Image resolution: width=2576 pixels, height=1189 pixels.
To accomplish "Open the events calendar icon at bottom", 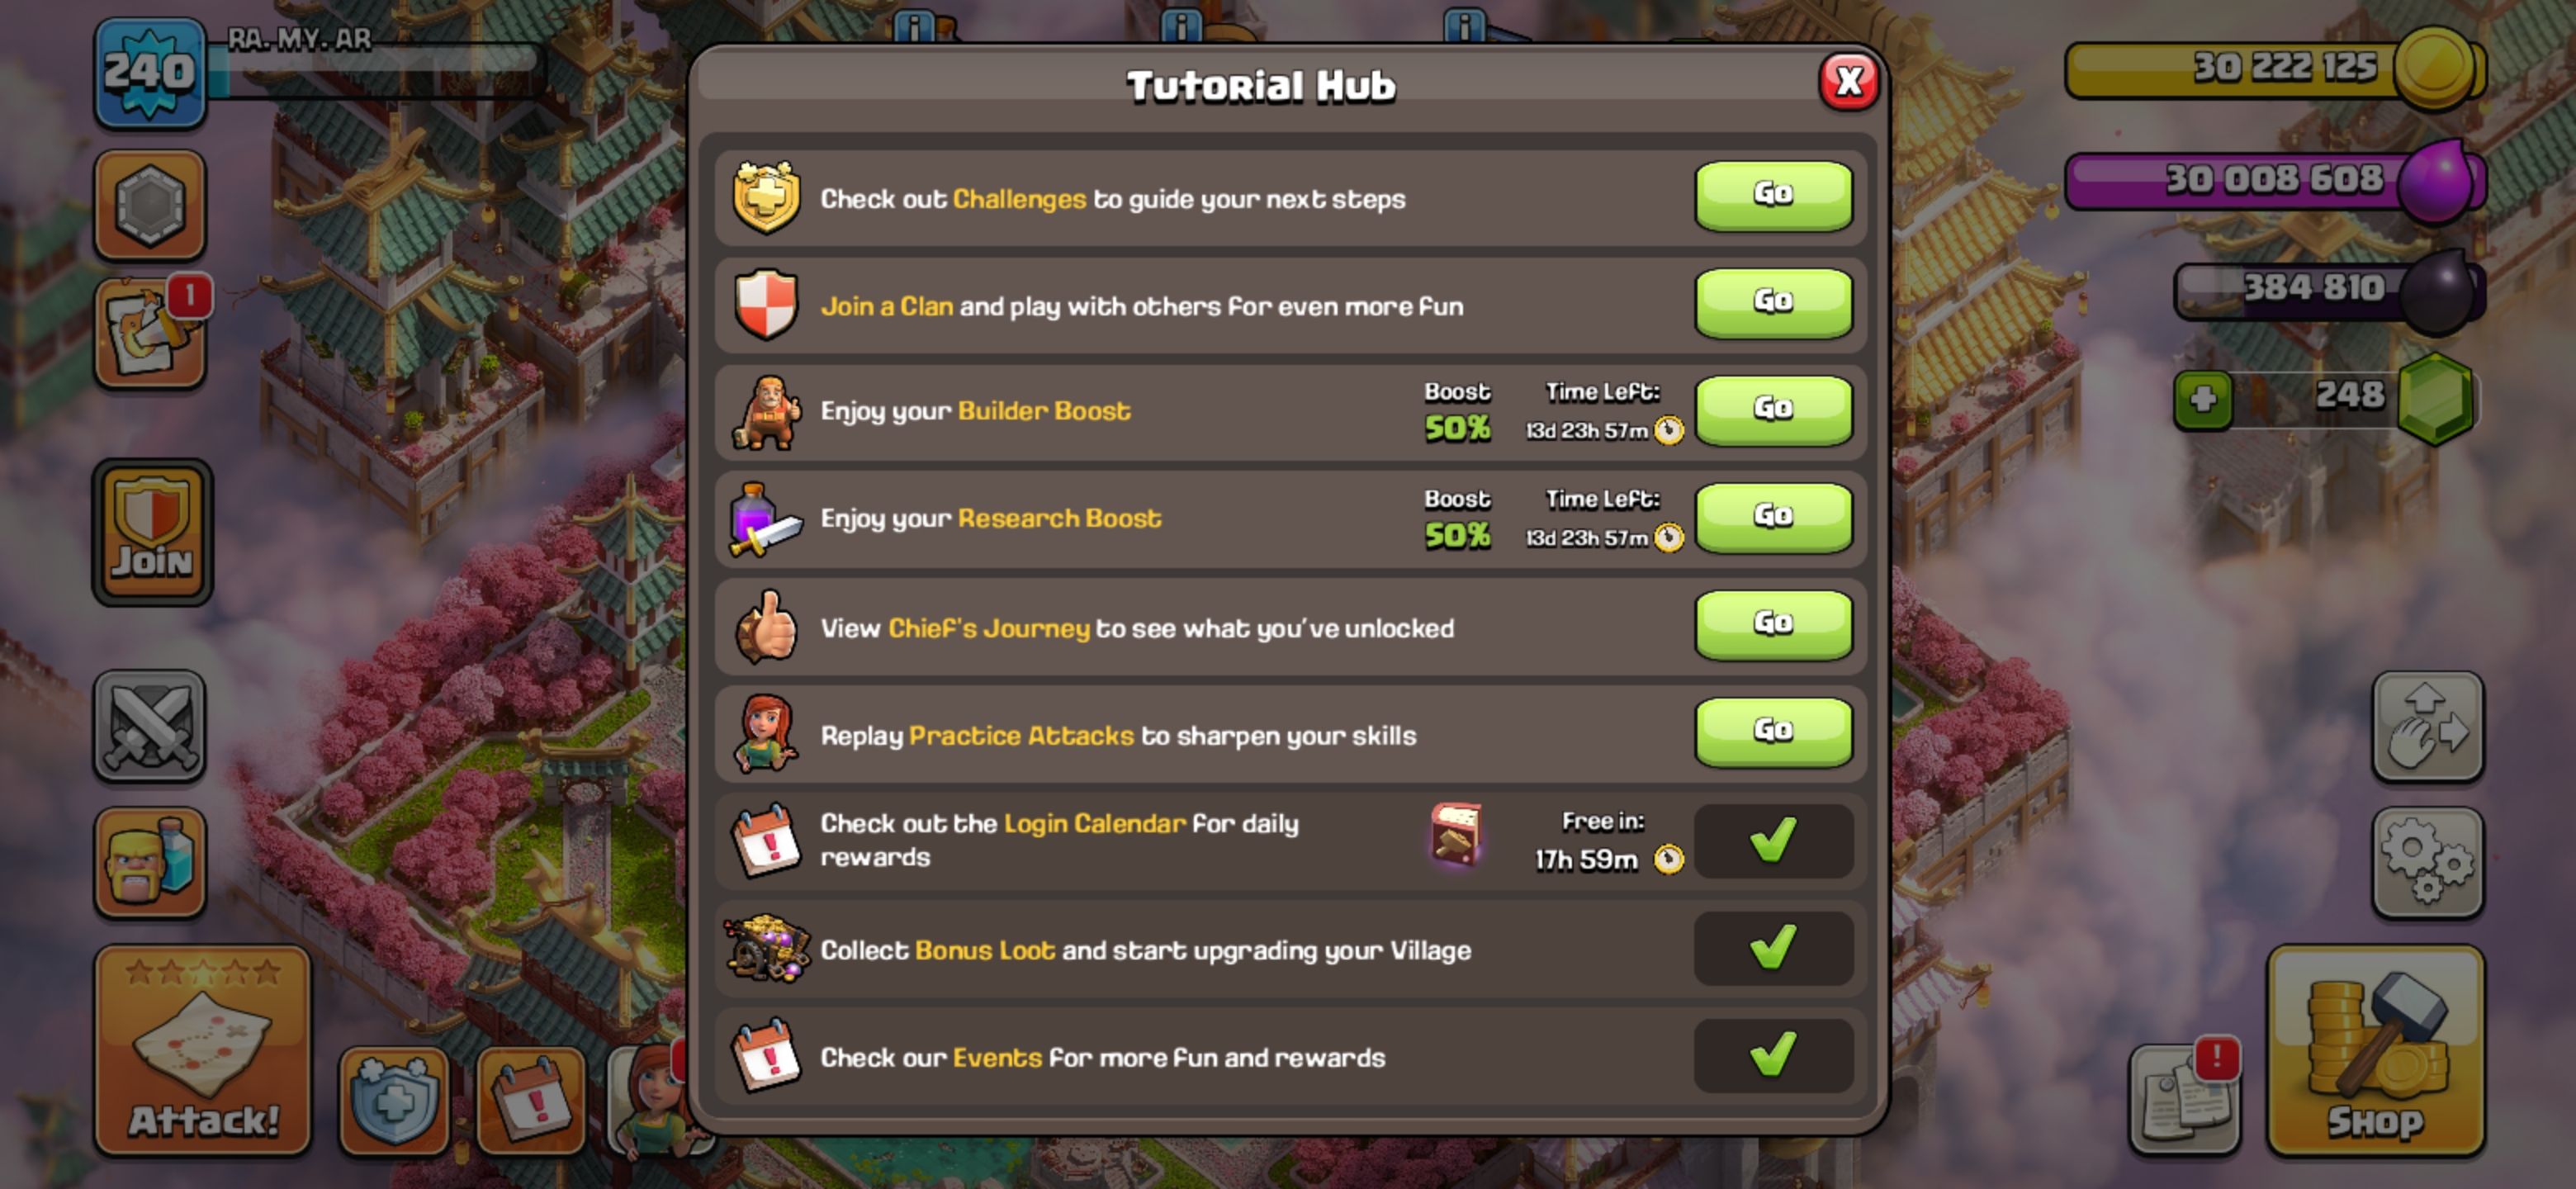I will coord(531,1100).
